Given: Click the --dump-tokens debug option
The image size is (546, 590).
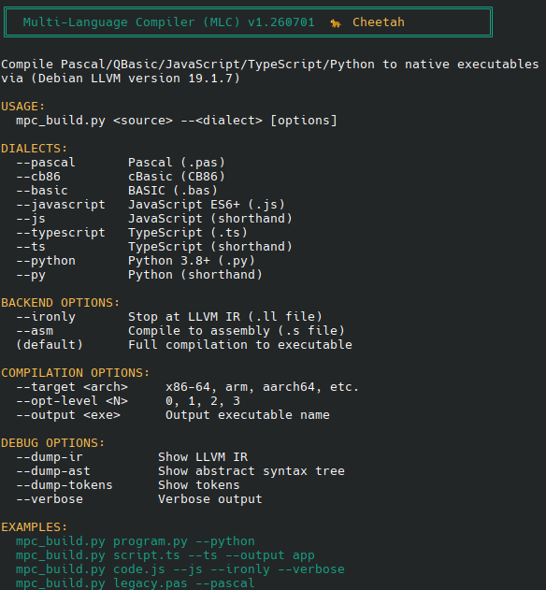Looking at the screenshot, I should click(x=65, y=485).
